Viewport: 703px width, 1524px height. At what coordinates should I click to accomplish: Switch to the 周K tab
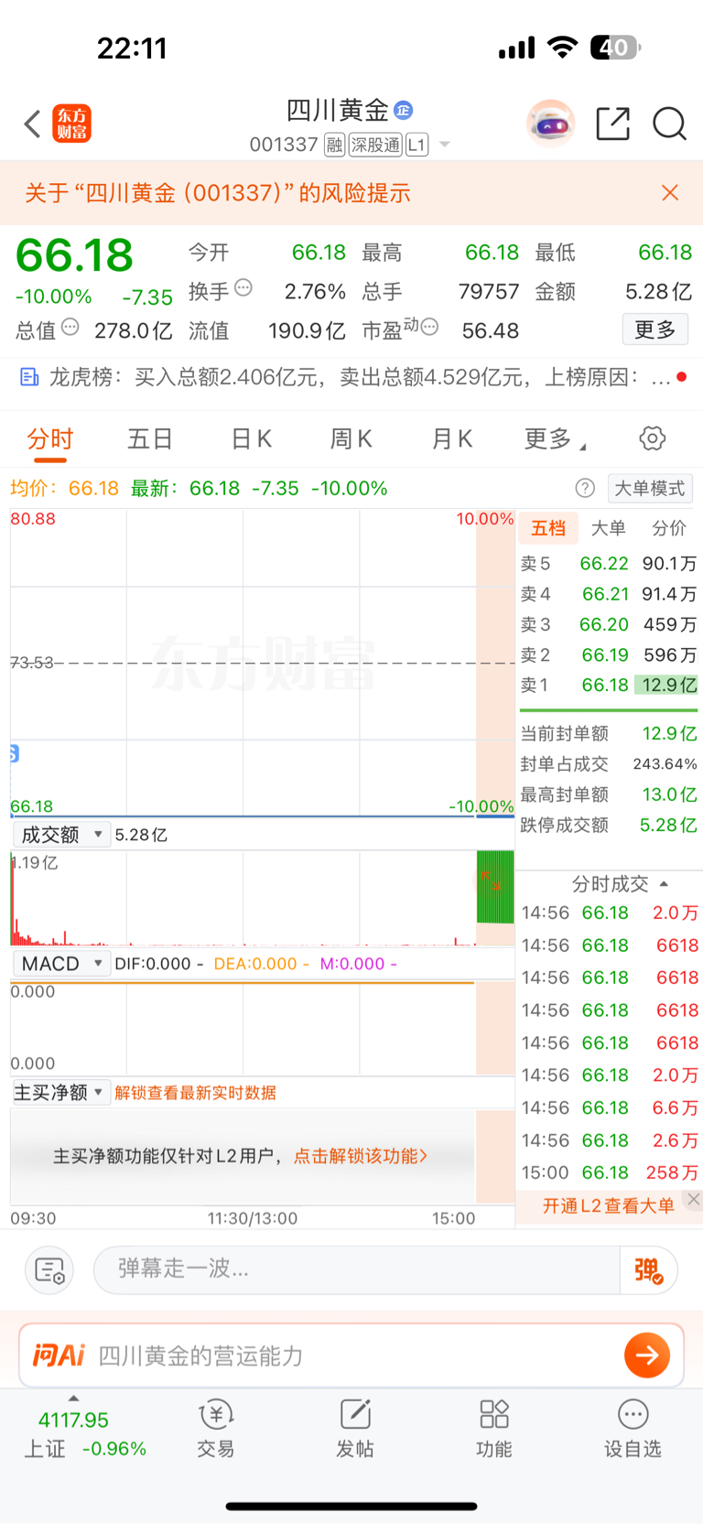tap(351, 439)
